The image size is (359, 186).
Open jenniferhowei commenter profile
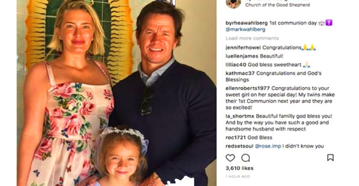click(243, 48)
